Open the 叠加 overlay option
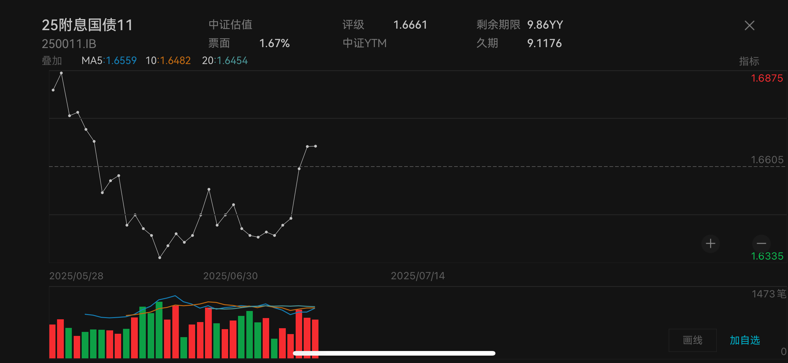 [x=52, y=61]
